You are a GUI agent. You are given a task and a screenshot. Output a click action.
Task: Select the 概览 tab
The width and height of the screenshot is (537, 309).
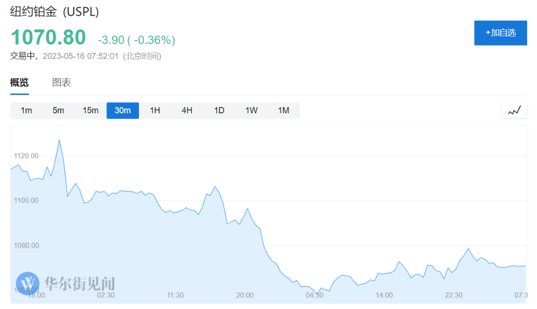[19, 82]
